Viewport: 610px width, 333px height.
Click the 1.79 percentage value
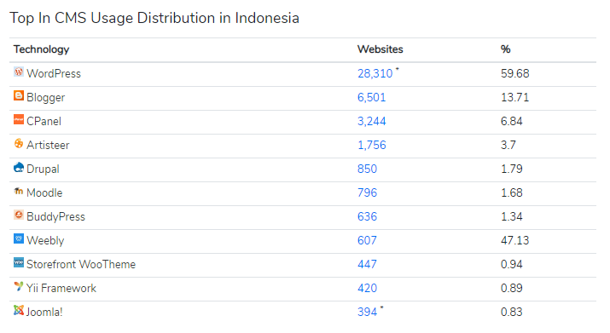pos(512,169)
